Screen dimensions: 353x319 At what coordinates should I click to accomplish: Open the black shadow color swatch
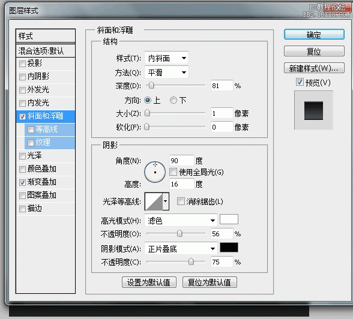click(x=229, y=248)
